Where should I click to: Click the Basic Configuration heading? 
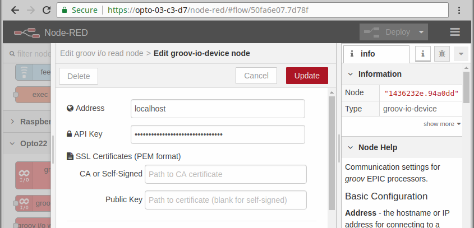(x=386, y=196)
